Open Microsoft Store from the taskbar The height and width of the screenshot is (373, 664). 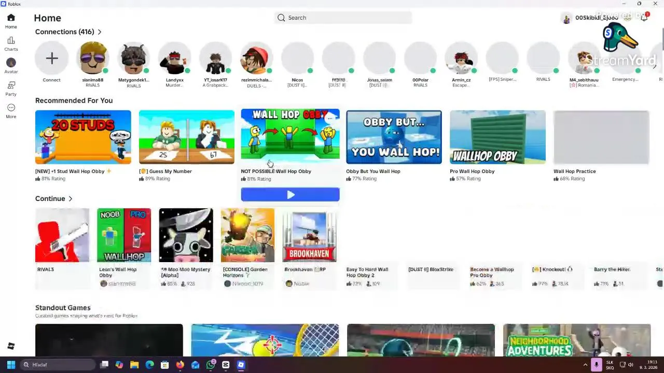(x=165, y=365)
